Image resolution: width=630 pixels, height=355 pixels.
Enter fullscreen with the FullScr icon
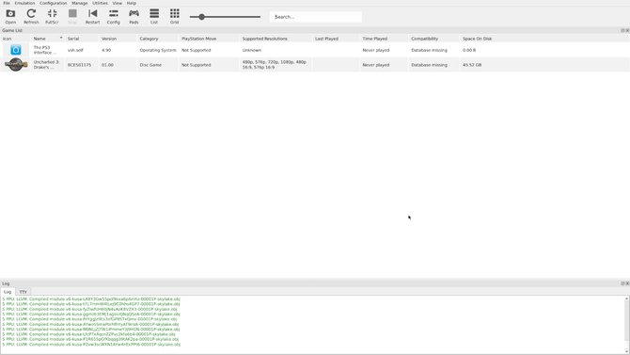pyautogui.click(x=52, y=17)
